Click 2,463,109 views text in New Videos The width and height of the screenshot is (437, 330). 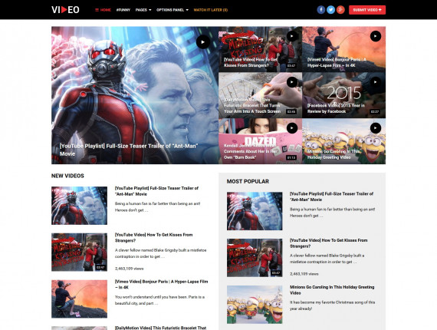pos(129,269)
